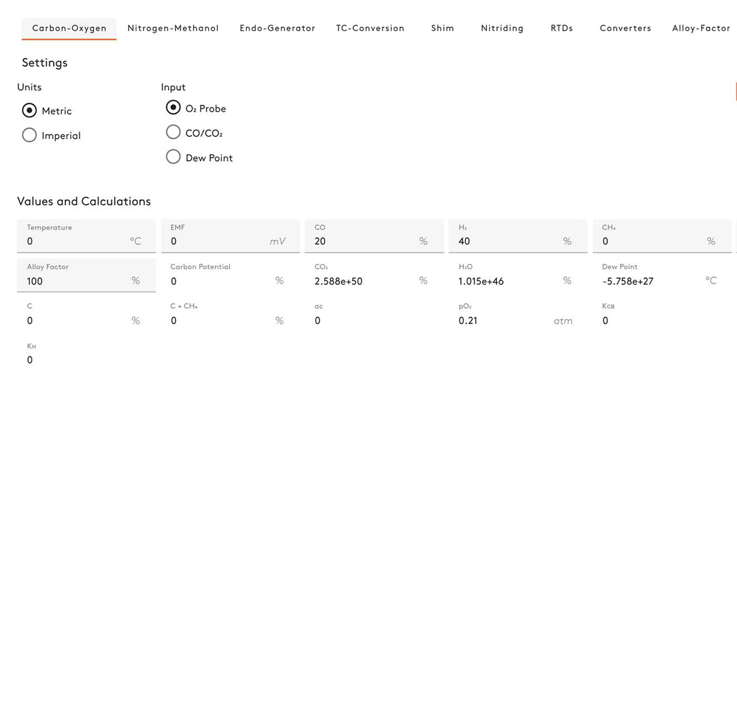Screen dimensions: 737x720
Task: Open the Converters tab
Action: point(625,28)
